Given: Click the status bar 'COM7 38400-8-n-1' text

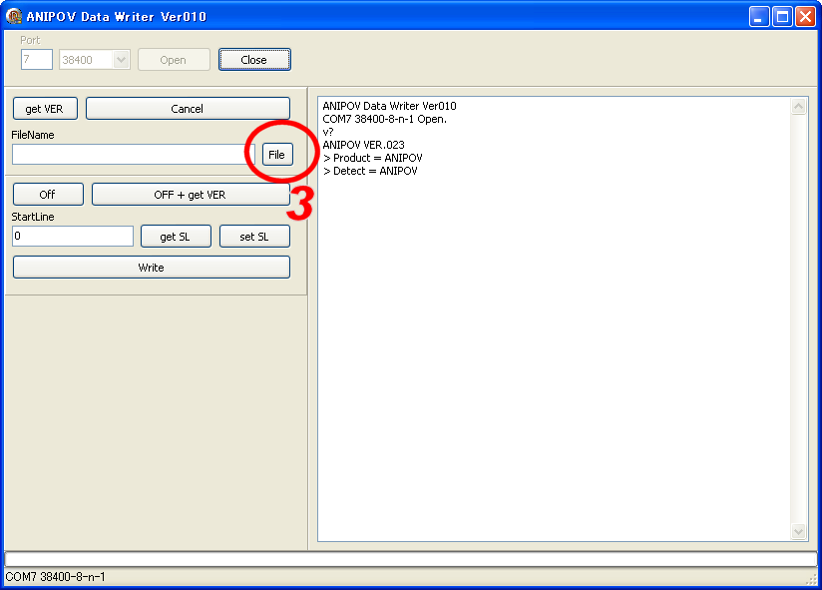Looking at the screenshot, I should [55, 577].
